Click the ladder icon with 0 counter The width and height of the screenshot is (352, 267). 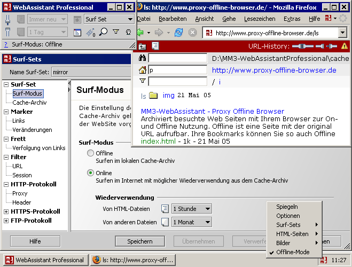[91, 33]
